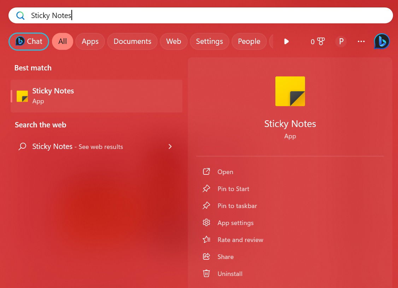Viewport: 398px width, 288px height.
Task: Click the Sticky Notes title in preview pane
Action: (x=290, y=124)
